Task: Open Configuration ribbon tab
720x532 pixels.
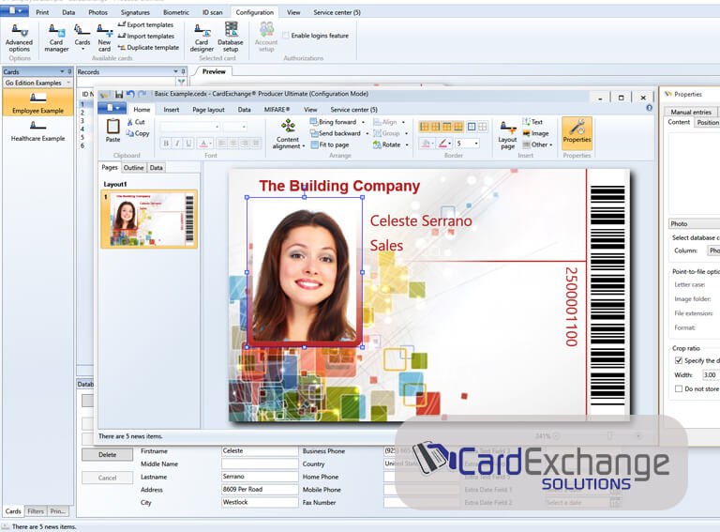Action: pos(255,12)
